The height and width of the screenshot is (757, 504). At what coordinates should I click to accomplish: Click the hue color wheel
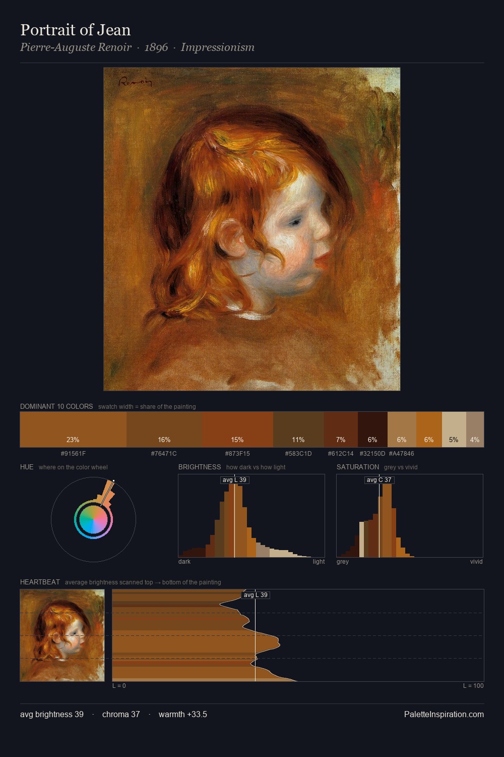pyautogui.click(x=93, y=519)
